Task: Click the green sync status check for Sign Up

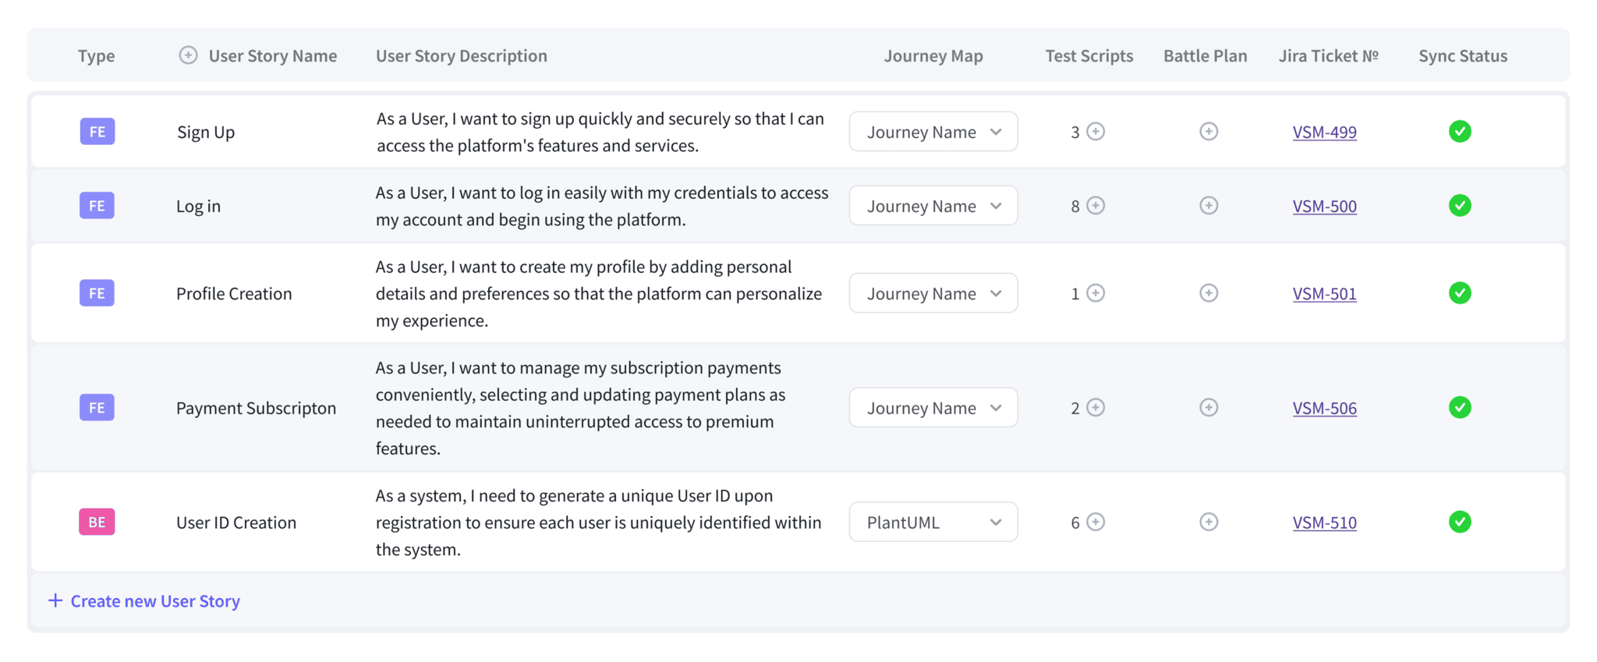Action: (1460, 132)
